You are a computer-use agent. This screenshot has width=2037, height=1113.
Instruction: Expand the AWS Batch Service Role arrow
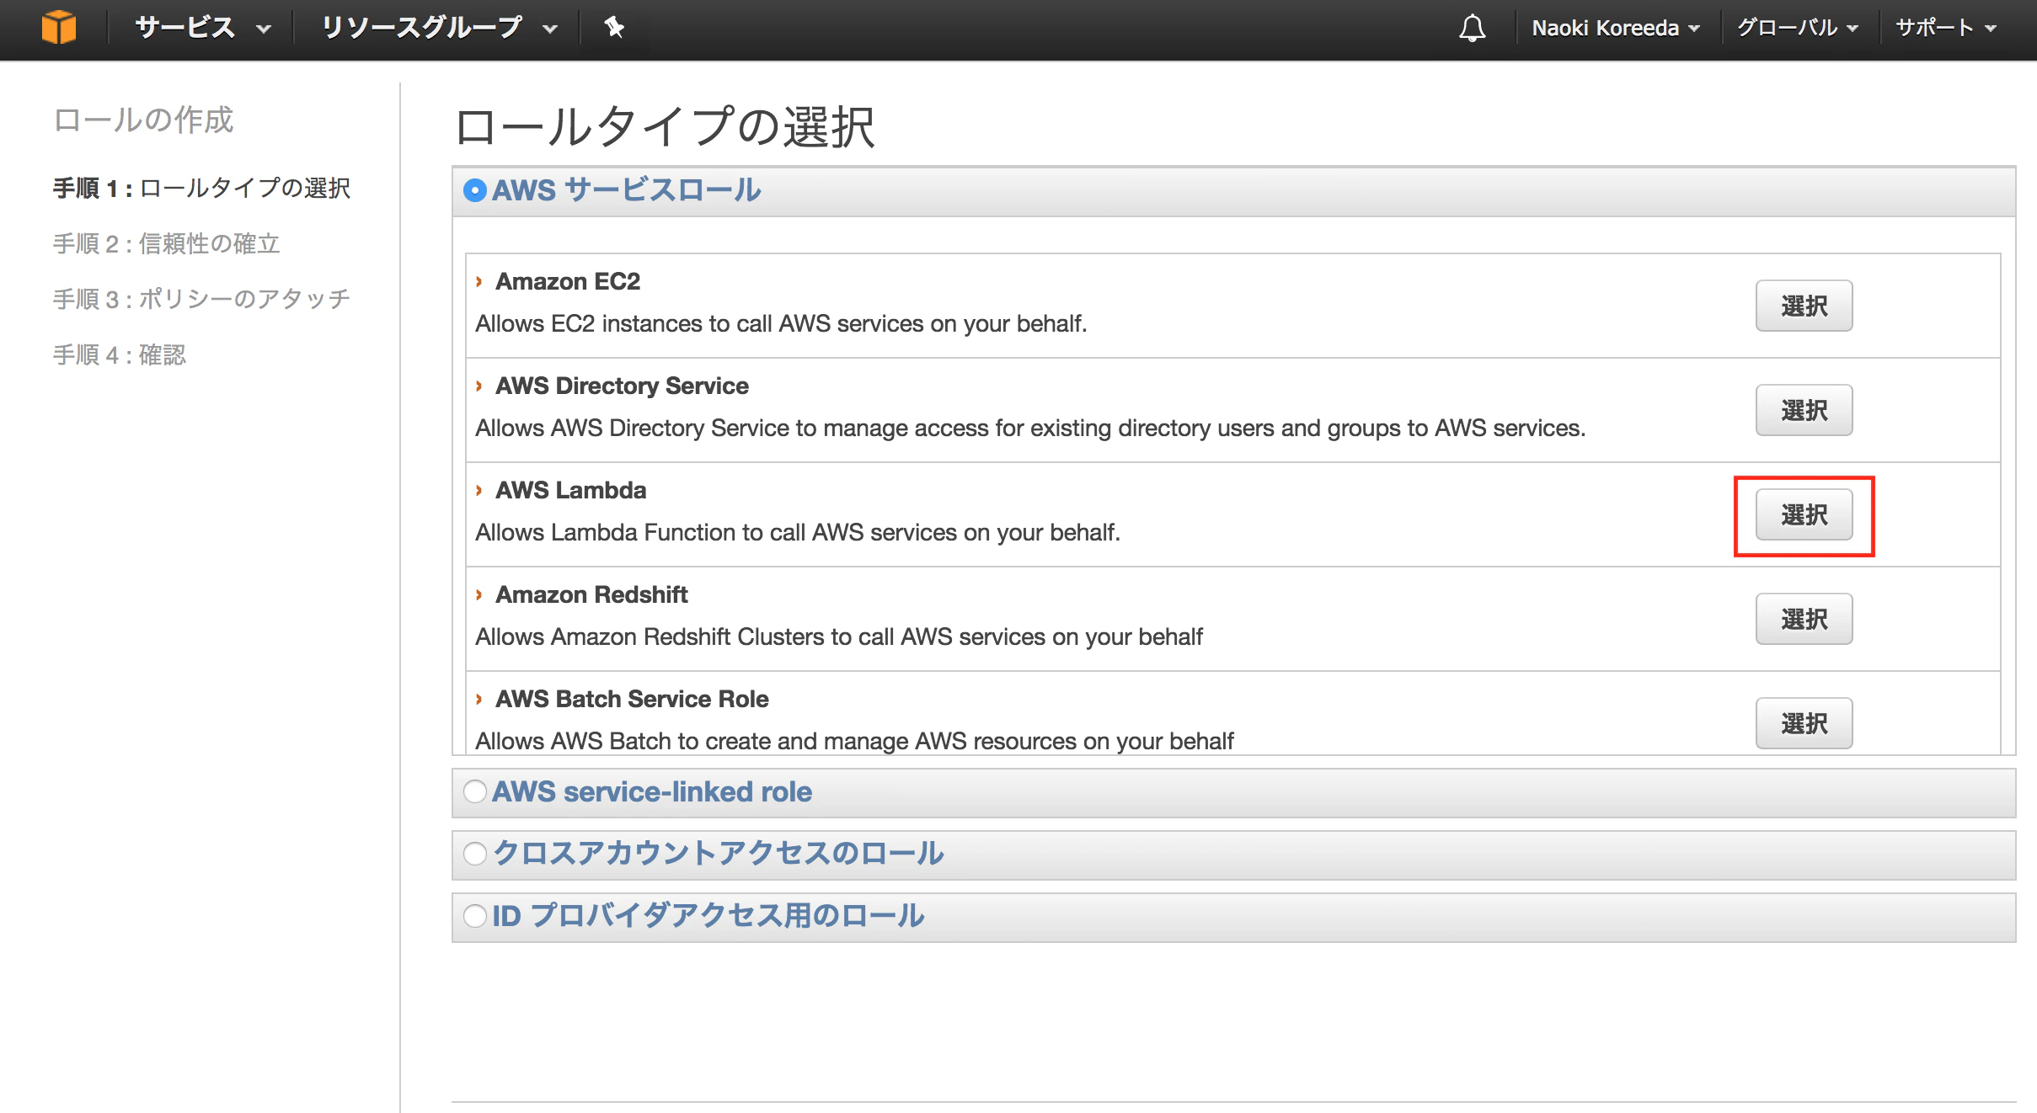point(479,699)
